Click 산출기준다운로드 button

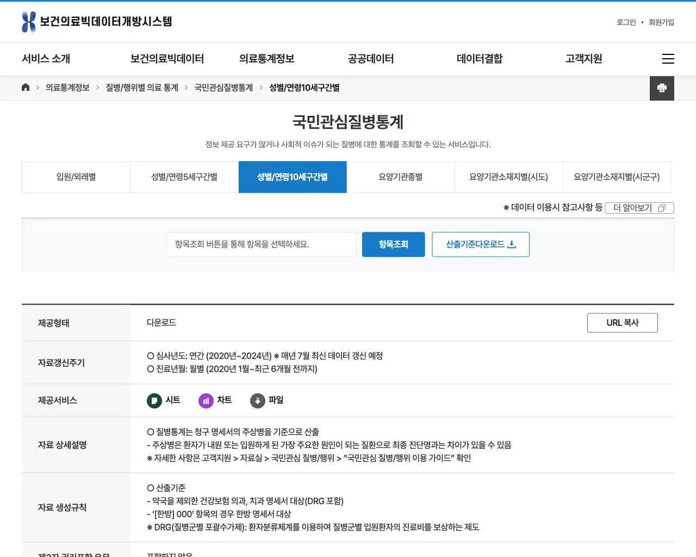point(481,245)
